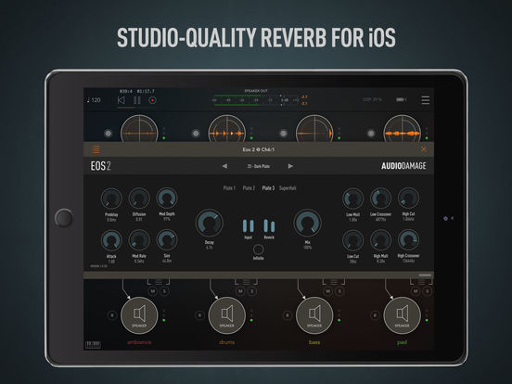Screen dimensions: 512x384
Task: Mute the drums channel with M
Action: (x=240, y=291)
